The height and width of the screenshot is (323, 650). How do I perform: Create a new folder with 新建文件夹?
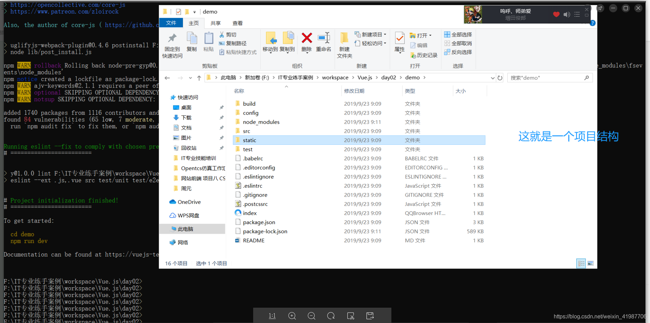344,45
